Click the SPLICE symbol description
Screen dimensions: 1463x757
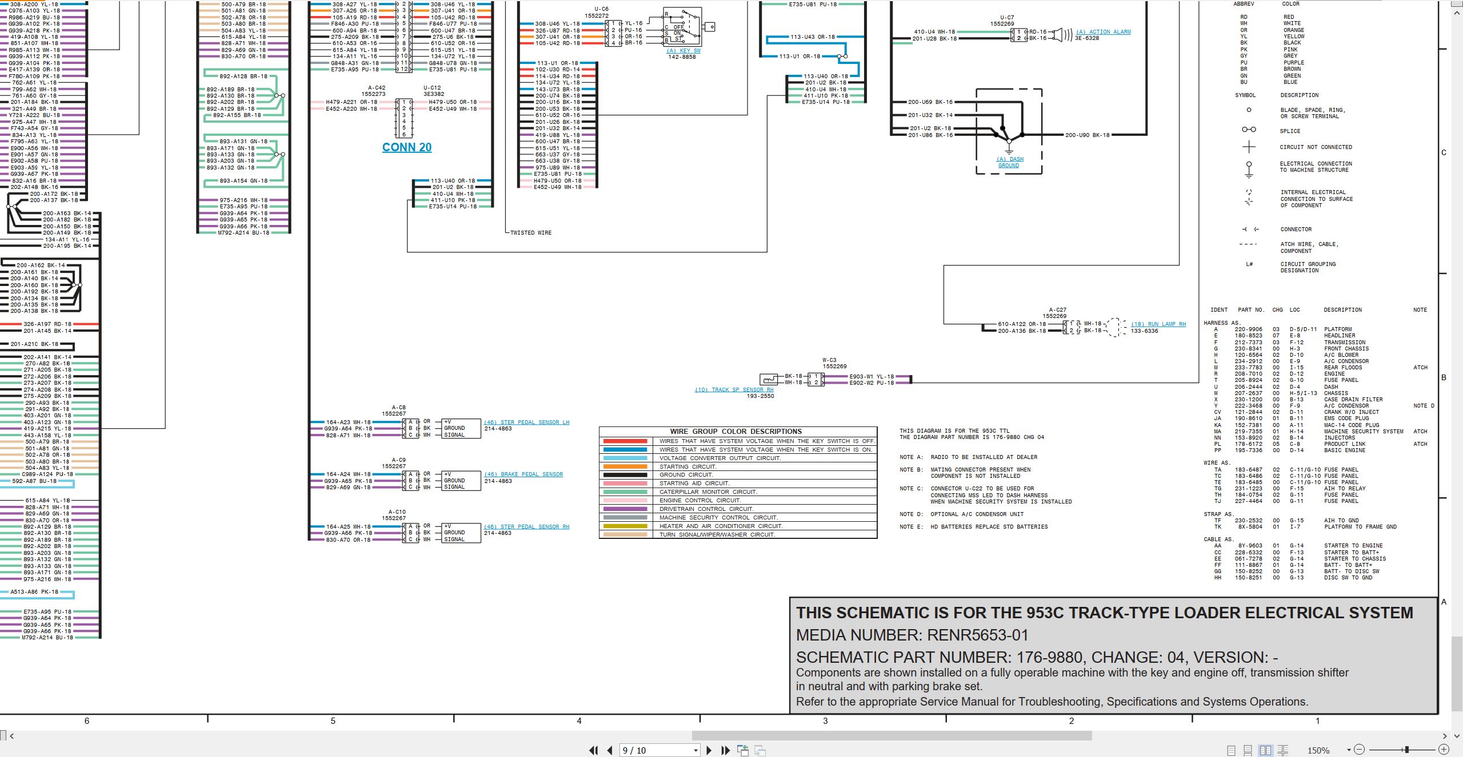pos(1290,131)
